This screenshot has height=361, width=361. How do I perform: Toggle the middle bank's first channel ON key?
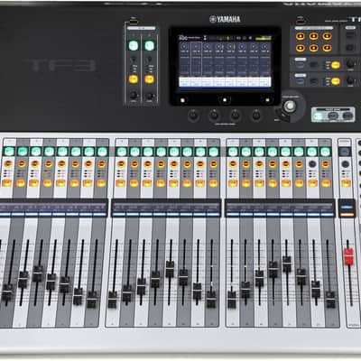click(121, 183)
